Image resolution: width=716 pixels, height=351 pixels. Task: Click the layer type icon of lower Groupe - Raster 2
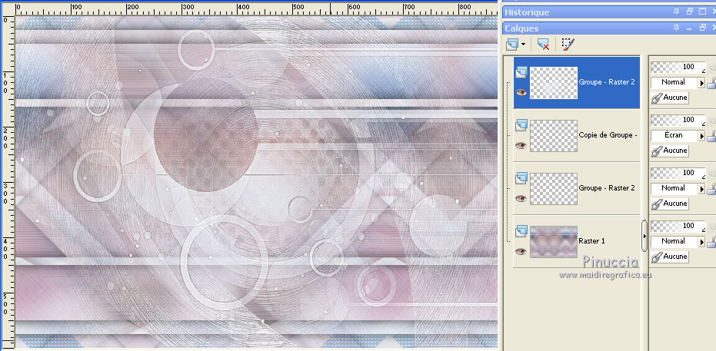521,177
